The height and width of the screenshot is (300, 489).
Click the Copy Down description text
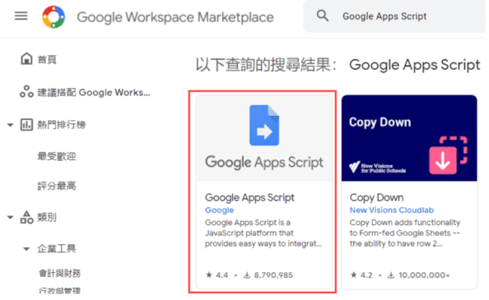[x=405, y=233]
